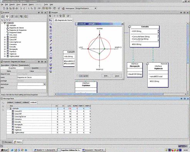Image resolution: width=190 pixels, height=152 pixels.
Task: Click the name value field in Inspector
Action: 32,77
